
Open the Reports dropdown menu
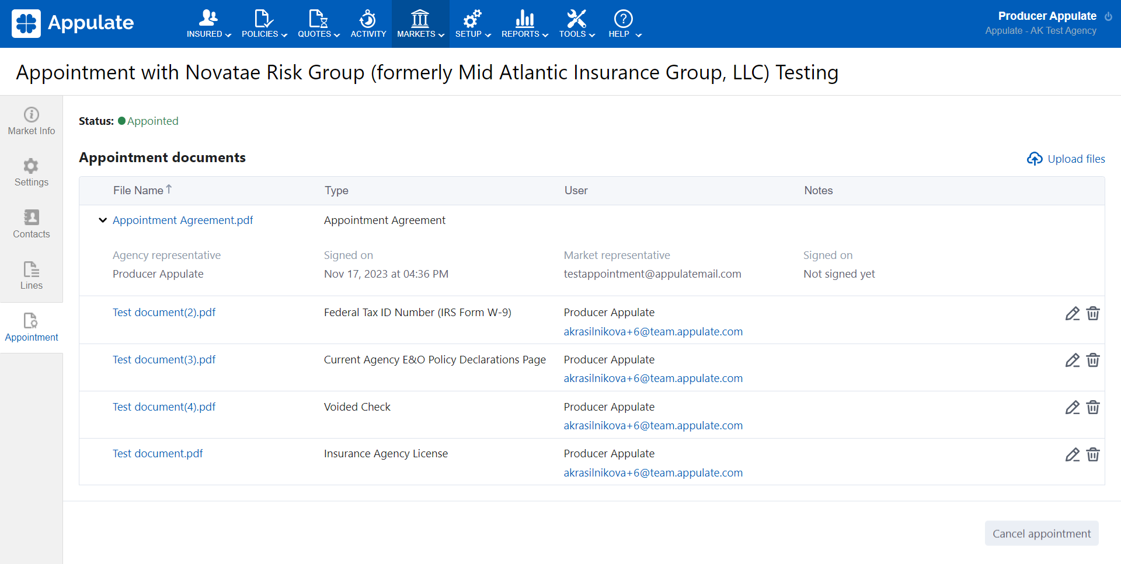click(x=524, y=24)
